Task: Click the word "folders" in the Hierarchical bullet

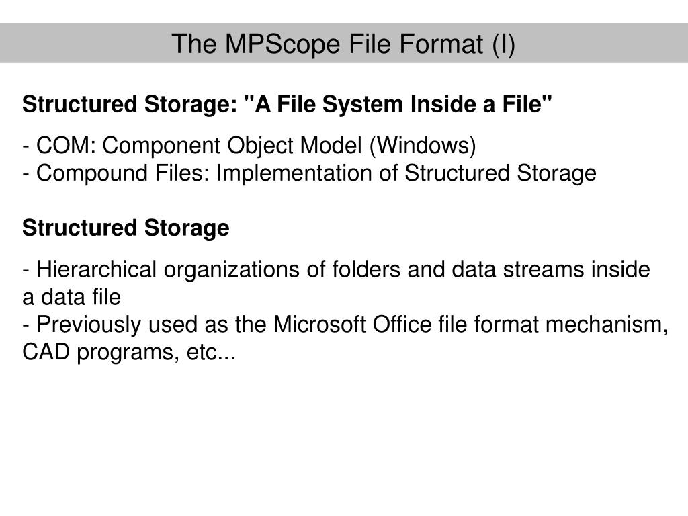Action: click(x=366, y=270)
